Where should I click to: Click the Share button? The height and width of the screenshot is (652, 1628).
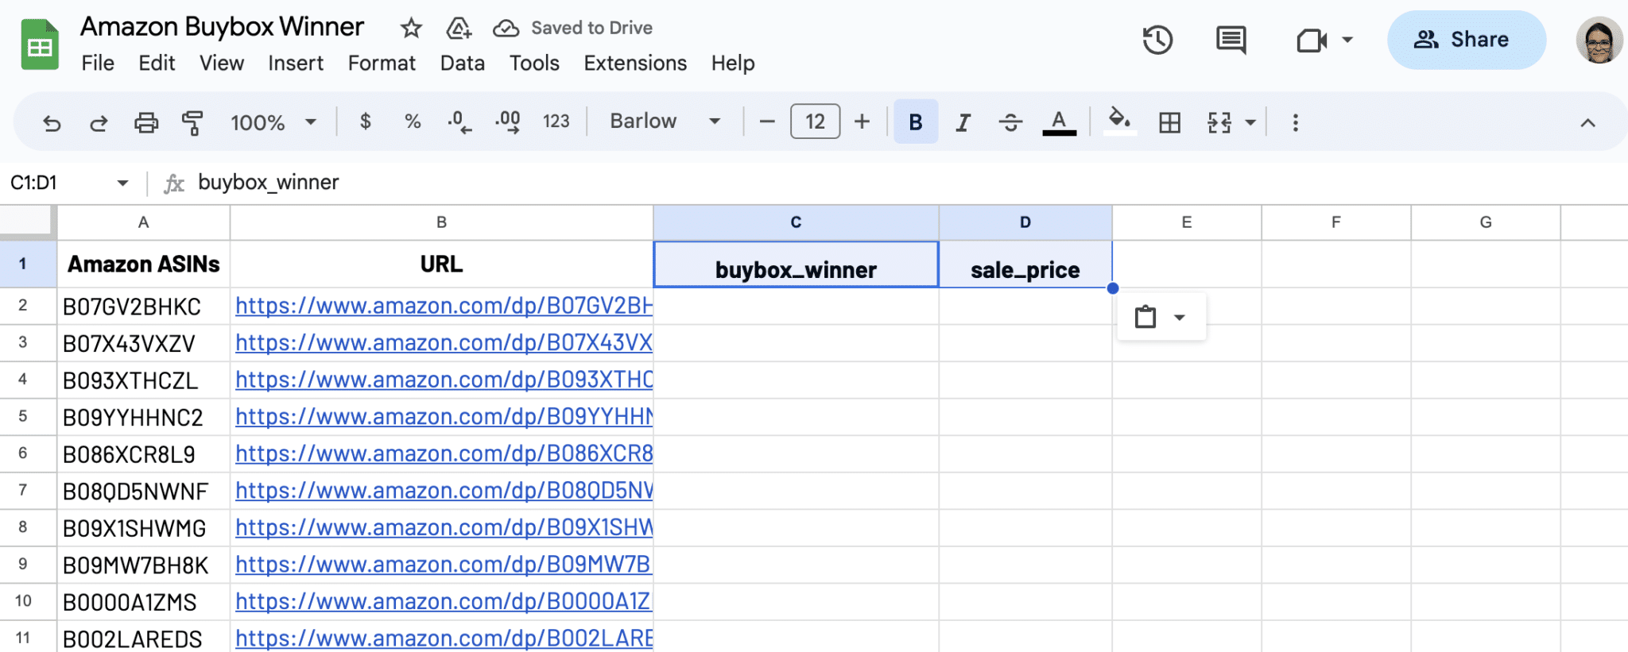[x=1466, y=40]
